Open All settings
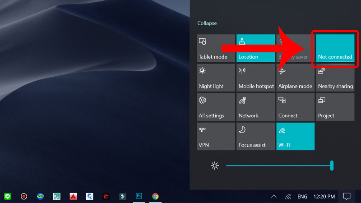Screen dimensions: 361x203 216,107
